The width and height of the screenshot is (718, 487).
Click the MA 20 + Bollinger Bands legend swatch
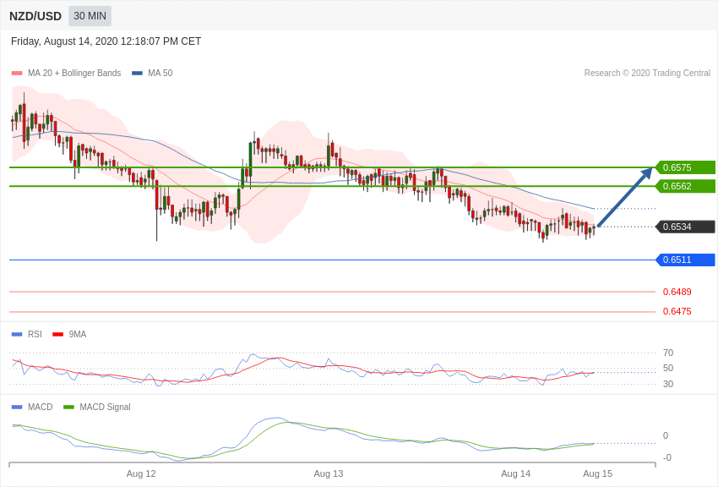coord(17,74)
